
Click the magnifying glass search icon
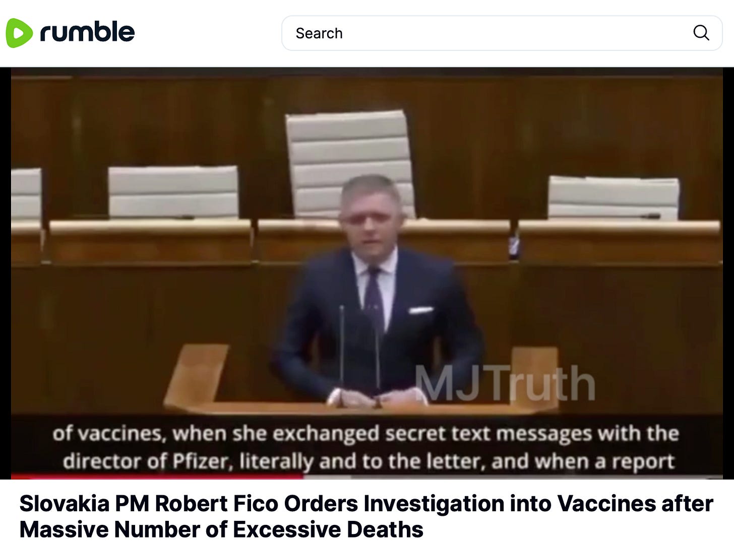click(701, 33)
